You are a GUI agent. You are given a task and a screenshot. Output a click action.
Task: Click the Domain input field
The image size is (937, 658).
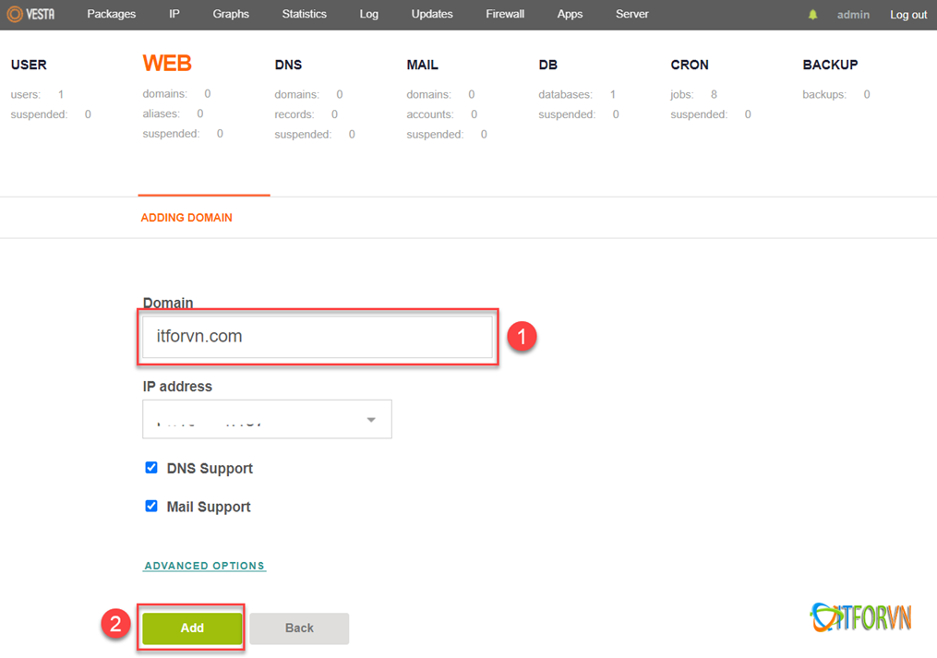coord(317,337)
